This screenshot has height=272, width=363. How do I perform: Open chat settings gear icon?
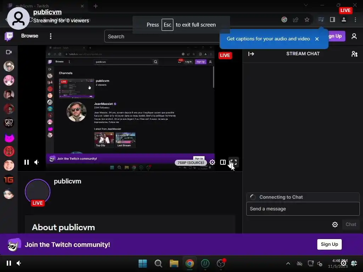335,225
